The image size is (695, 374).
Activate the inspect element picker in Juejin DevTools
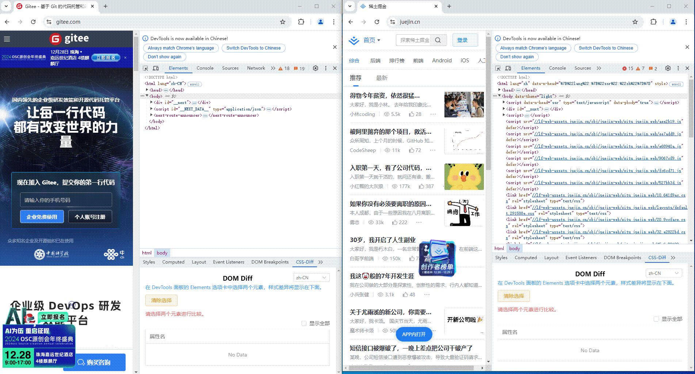pos(498,68)
